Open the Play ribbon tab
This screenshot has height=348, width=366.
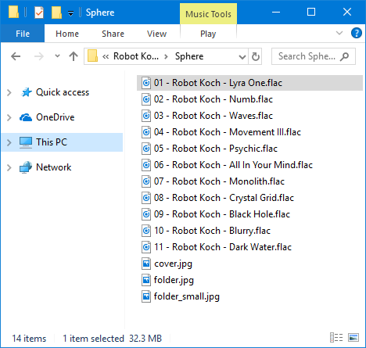208,34
